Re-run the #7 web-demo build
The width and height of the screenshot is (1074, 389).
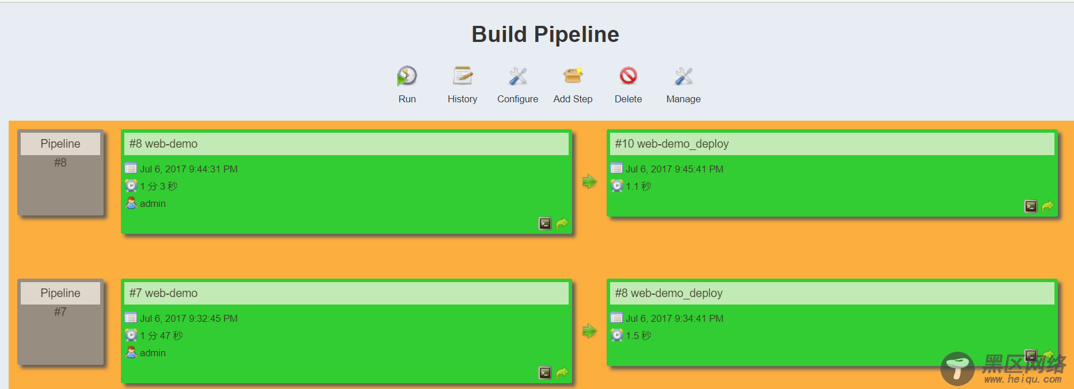coord(562,373)
